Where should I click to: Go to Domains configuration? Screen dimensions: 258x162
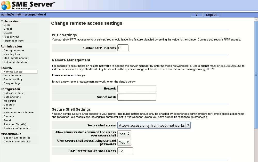(x=9, y=116)
